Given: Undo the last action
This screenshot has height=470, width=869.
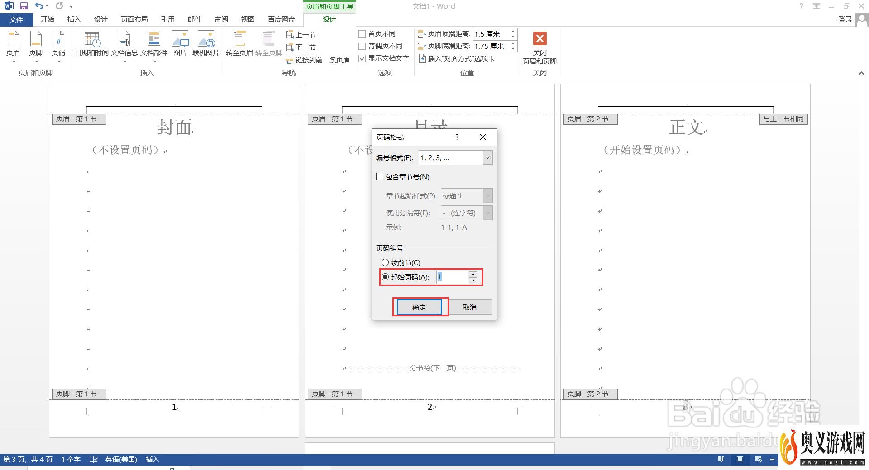Looking at the screenshot, I should click(x=39, y=6).
